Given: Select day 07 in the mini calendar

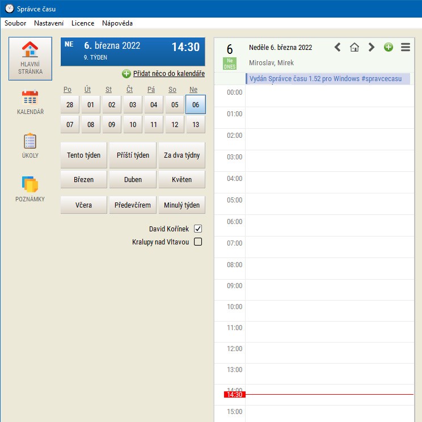Looking at the screenshot, I should coord(70,124).
